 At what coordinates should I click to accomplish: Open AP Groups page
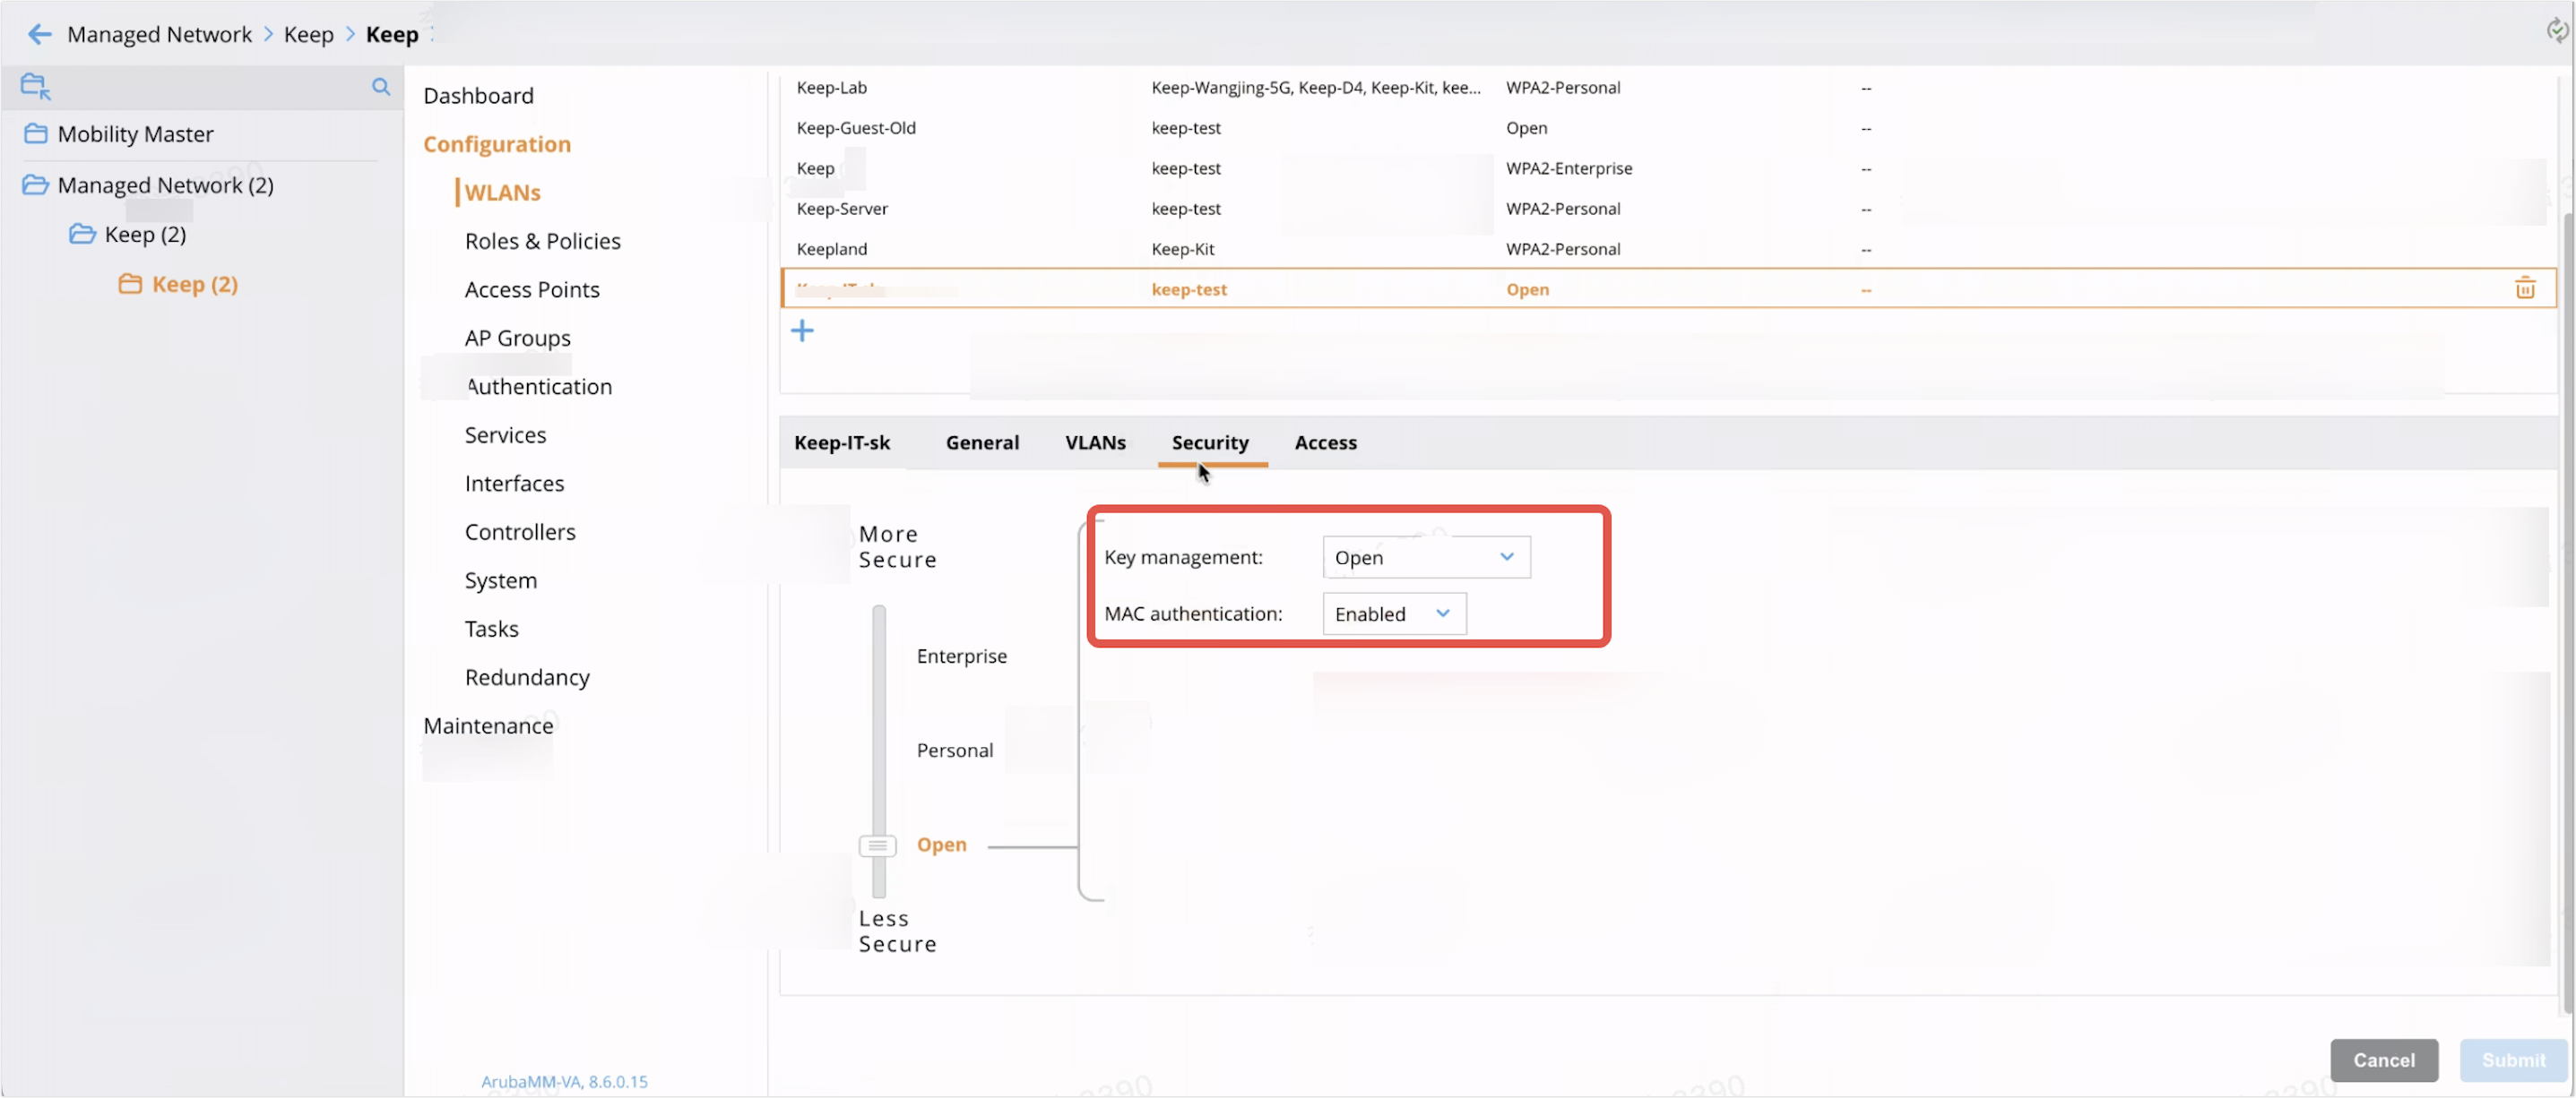(517, 339)
